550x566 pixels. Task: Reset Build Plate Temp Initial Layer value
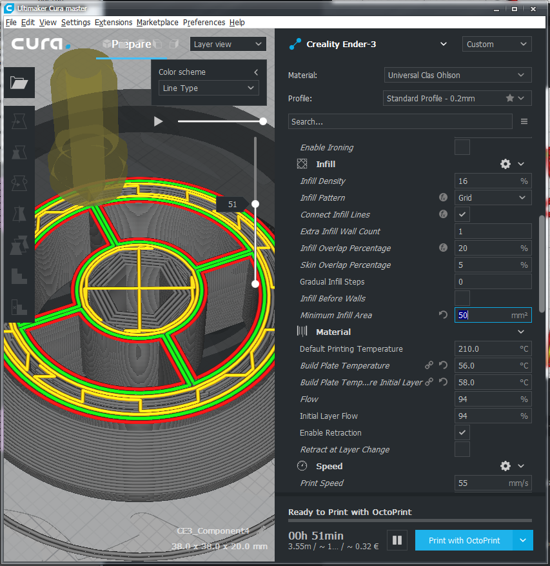click(x=443, y=382)
